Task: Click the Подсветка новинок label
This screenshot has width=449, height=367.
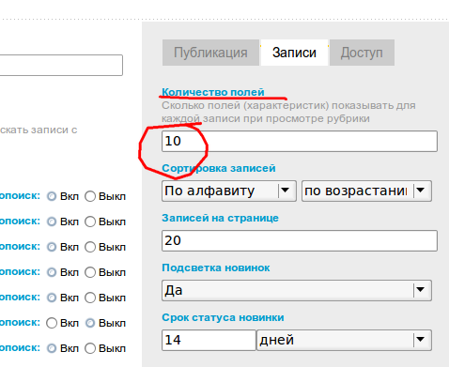Action: pyautogui.click(x=216, y=268)
